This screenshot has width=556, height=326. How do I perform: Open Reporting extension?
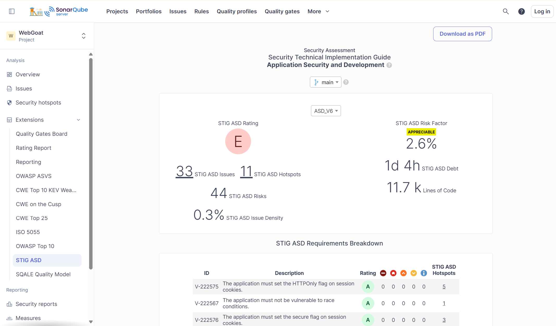(x=29, y=162)
